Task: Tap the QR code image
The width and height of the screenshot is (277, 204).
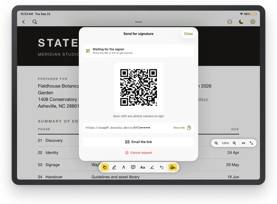Action: 138,87
